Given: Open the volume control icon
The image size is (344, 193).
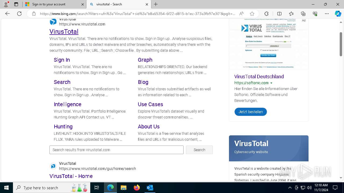Looking at the screenshot, I should 309,188.
